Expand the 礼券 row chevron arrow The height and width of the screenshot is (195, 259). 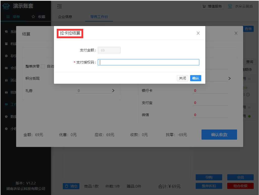click(113, 91)
